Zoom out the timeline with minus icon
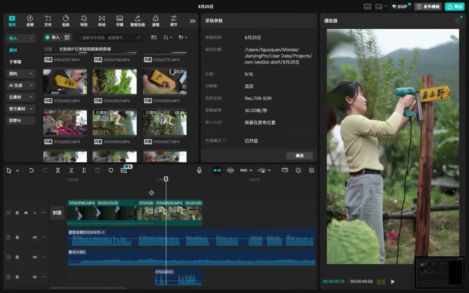 tap(298, 170)
